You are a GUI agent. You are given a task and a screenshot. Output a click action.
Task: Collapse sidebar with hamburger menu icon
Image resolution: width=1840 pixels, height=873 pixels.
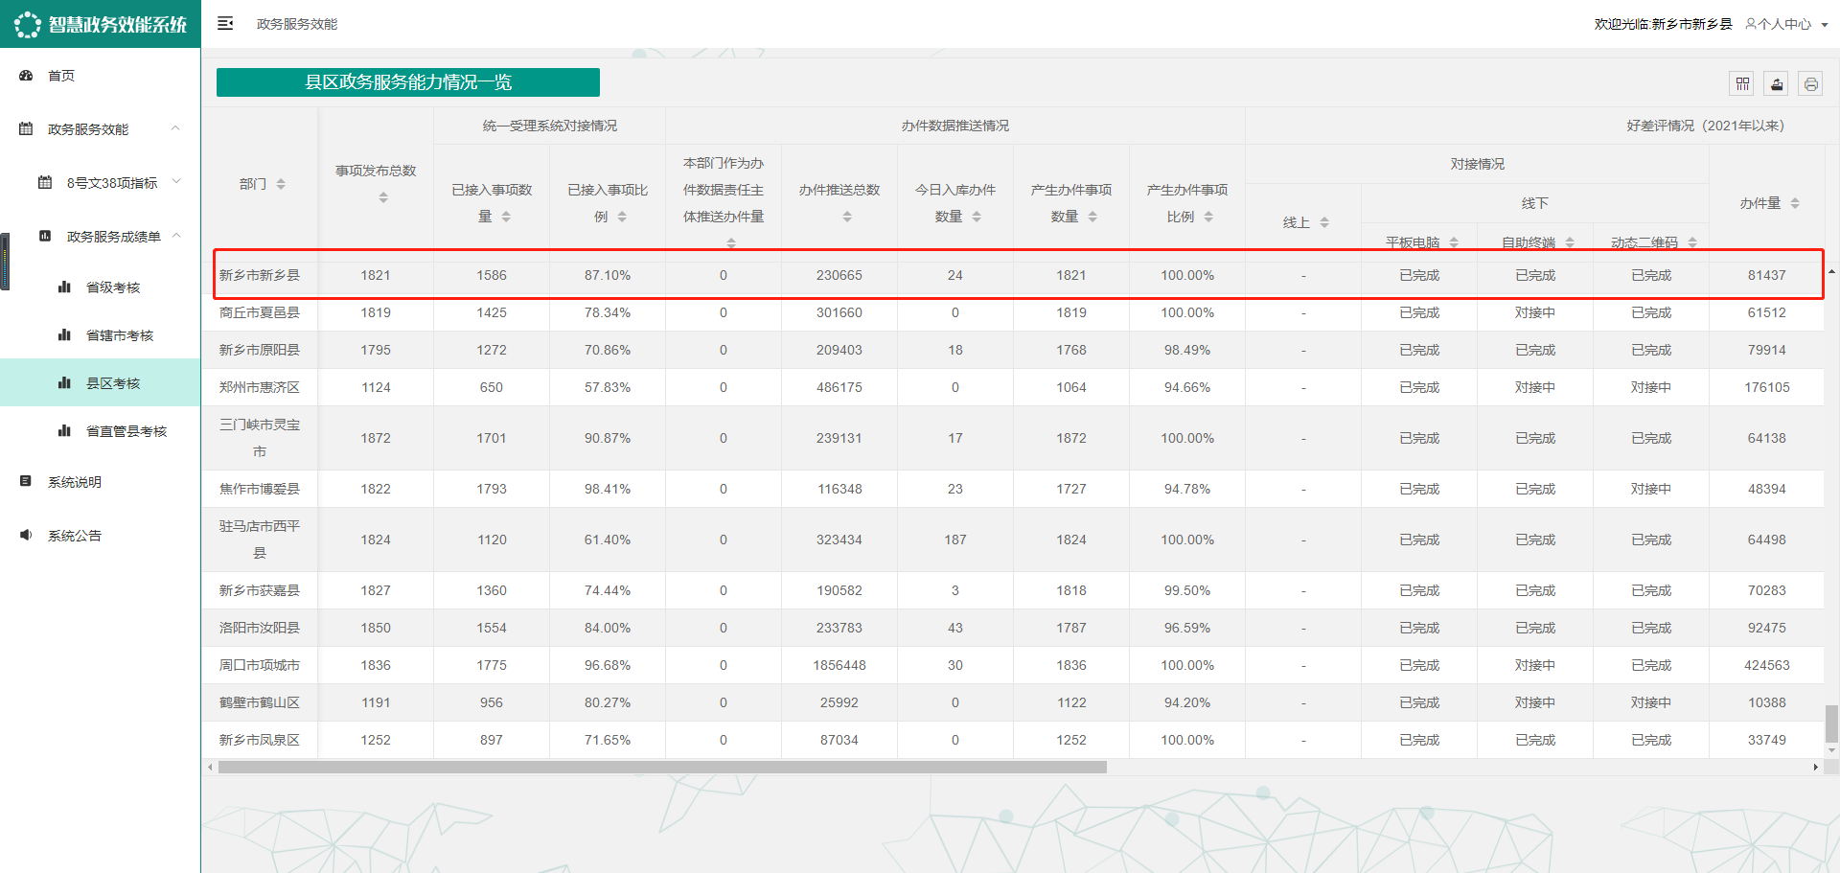225,23
